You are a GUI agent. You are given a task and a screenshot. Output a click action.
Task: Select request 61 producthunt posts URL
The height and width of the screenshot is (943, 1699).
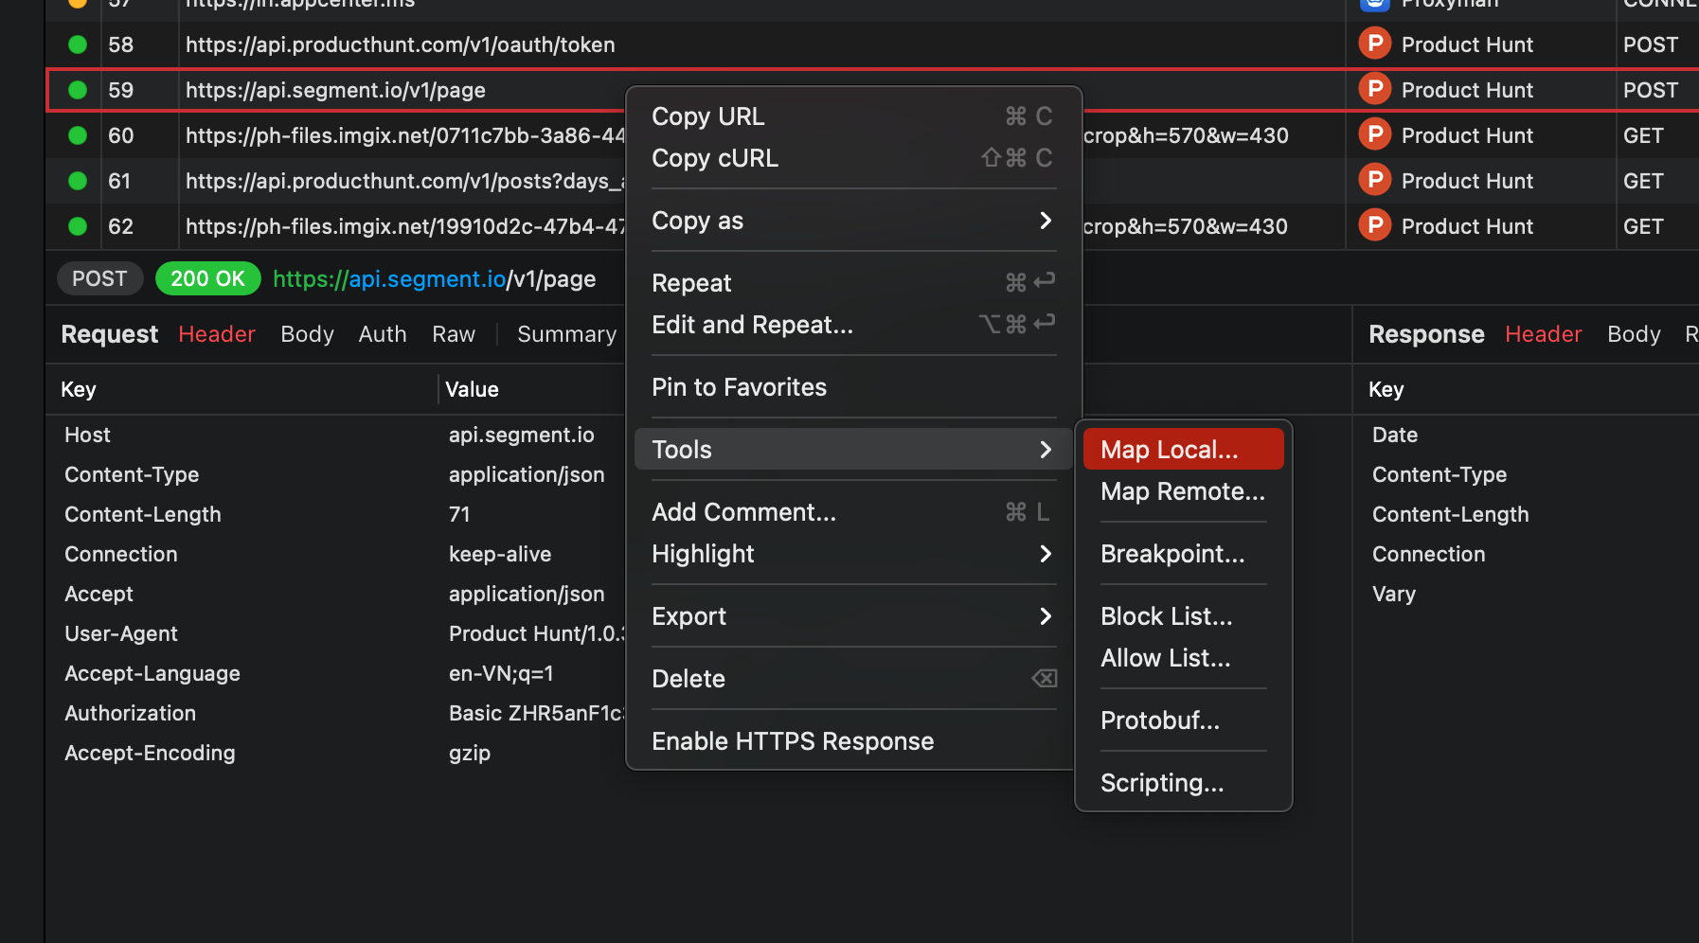(405, 181)
